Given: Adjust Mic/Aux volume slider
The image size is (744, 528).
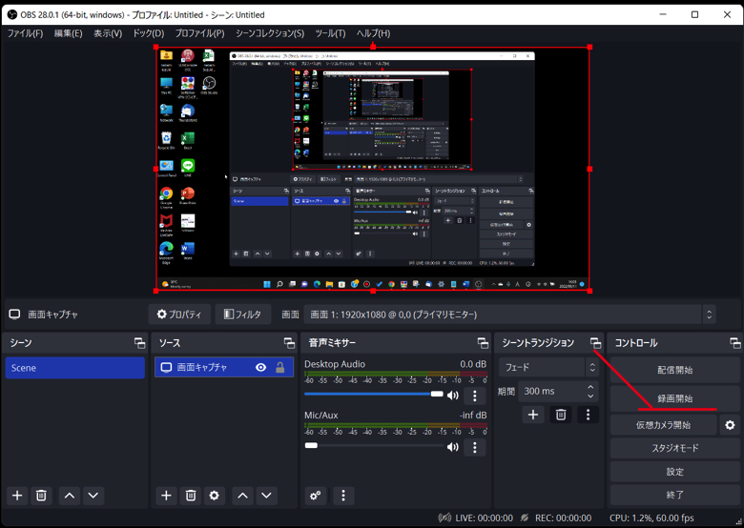Looking at the screenshot, I should pos(374,445).
